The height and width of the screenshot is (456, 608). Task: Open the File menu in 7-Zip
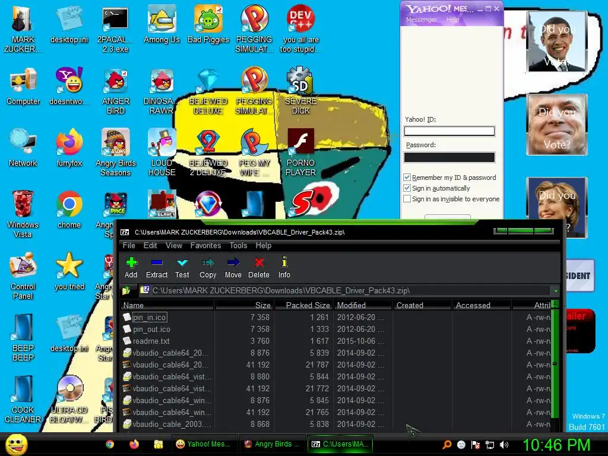pyautogui.click(x=129, y=245)
